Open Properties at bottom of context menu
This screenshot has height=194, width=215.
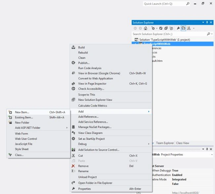(x=111, y=189)
